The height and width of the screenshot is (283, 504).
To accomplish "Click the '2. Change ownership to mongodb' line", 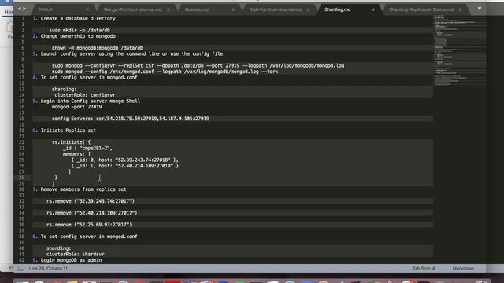I will pos(74,36).
